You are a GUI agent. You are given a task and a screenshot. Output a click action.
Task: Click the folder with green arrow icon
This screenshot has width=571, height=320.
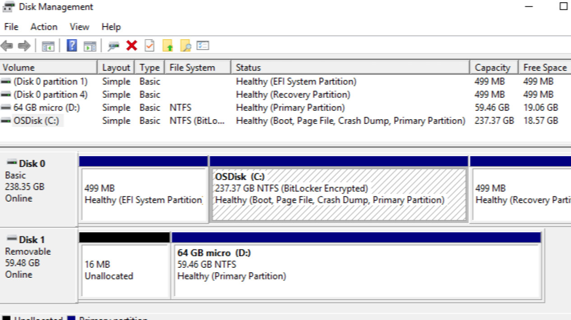[x=168, y=45]
